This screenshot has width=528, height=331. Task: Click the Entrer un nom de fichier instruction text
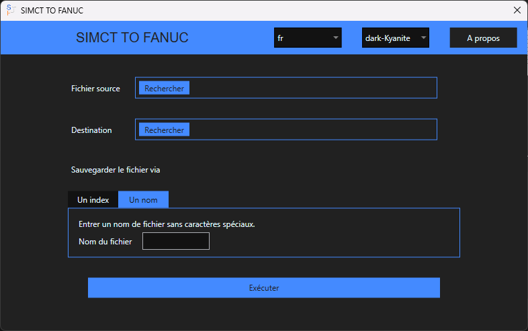[x=167, y=224]
